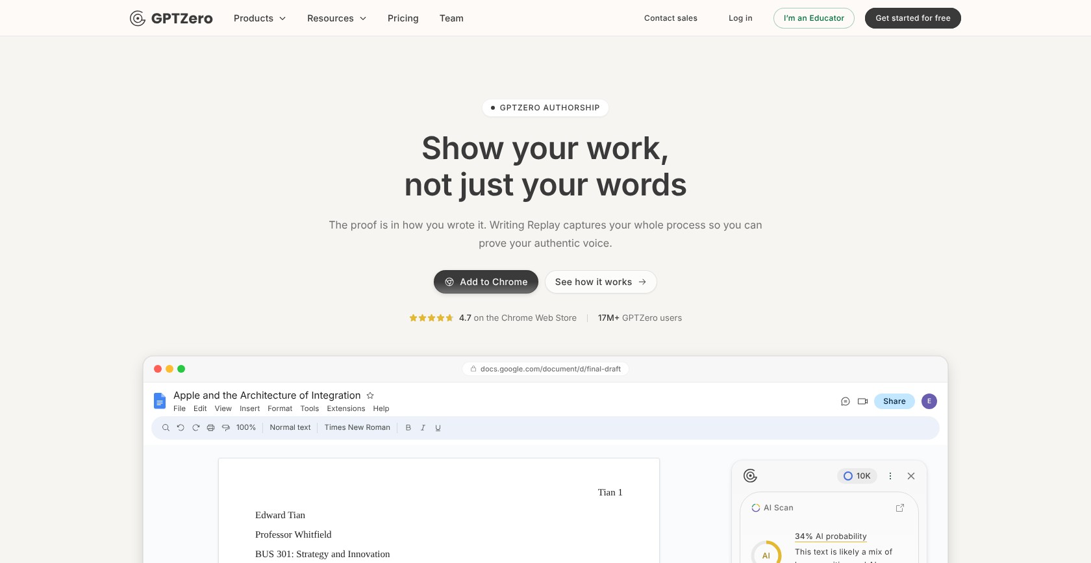
Task: Click the paint format toolbar icon
Action: click(226, 428)
